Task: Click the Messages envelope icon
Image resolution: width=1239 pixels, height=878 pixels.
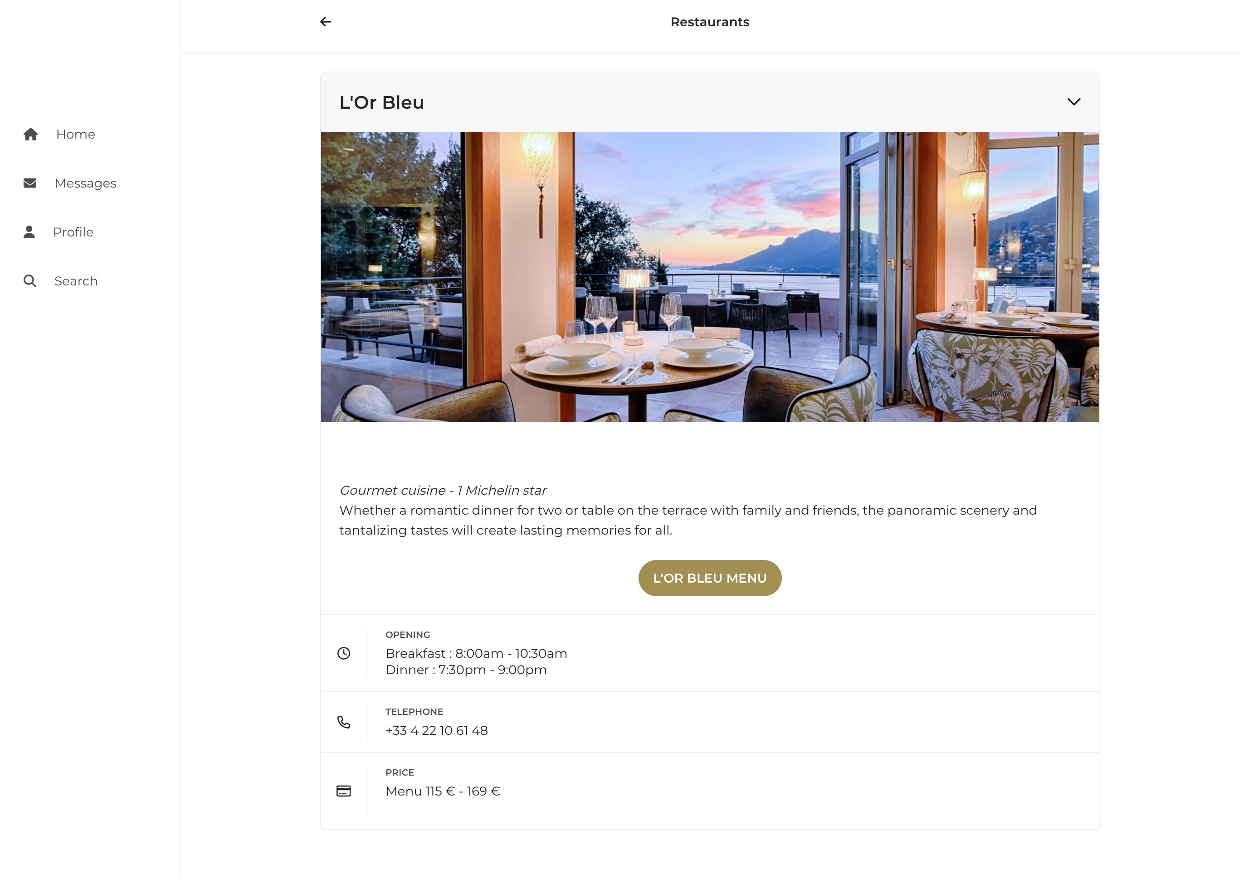Action: (30, 183)
